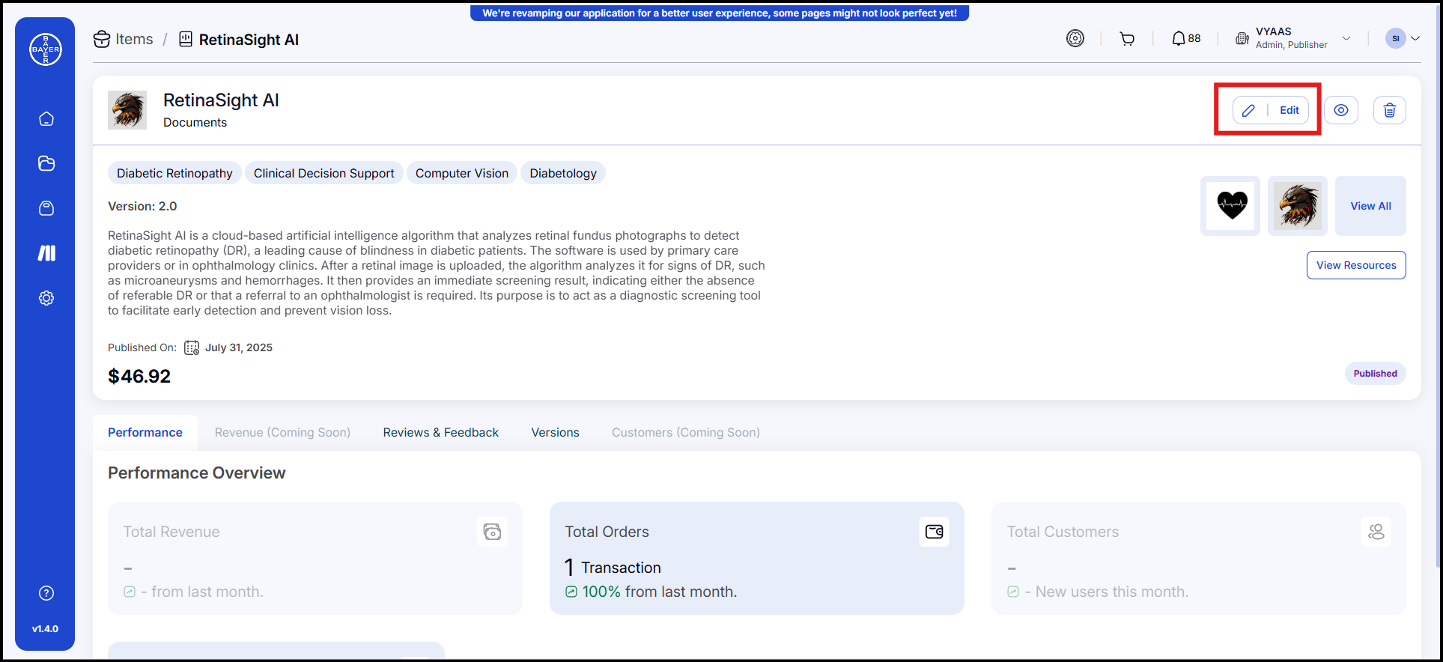The image size is (1443, 662).
Task: Click the Total Orders wallet icon
Action: click(x=935, y=532)
